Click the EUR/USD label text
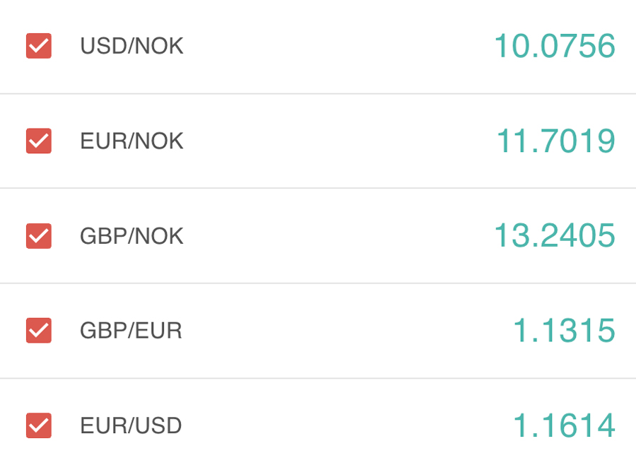 (x=131, y=425)
